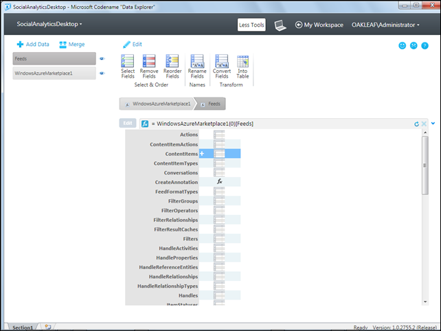Screen dimensions: 441x331
Task: Click the X icon in the formula bar
Action: [424, 124]
